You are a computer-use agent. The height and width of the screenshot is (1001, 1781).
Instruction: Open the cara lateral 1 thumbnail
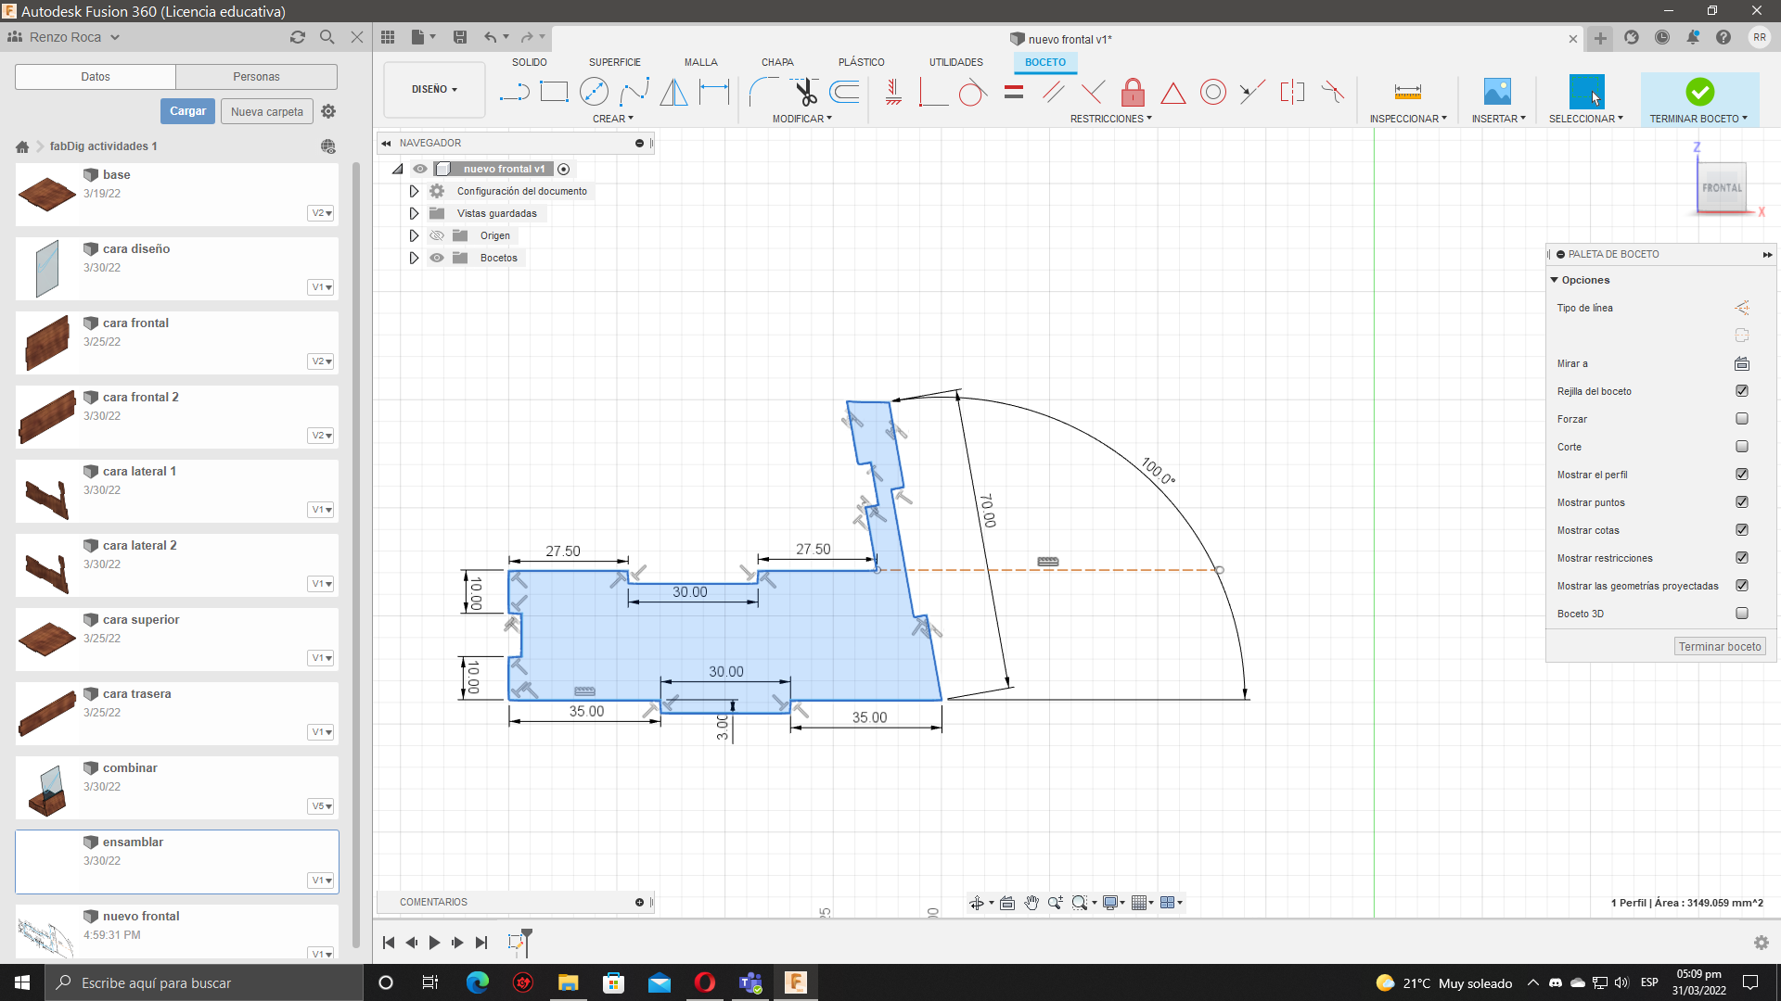tap(47, 492)
